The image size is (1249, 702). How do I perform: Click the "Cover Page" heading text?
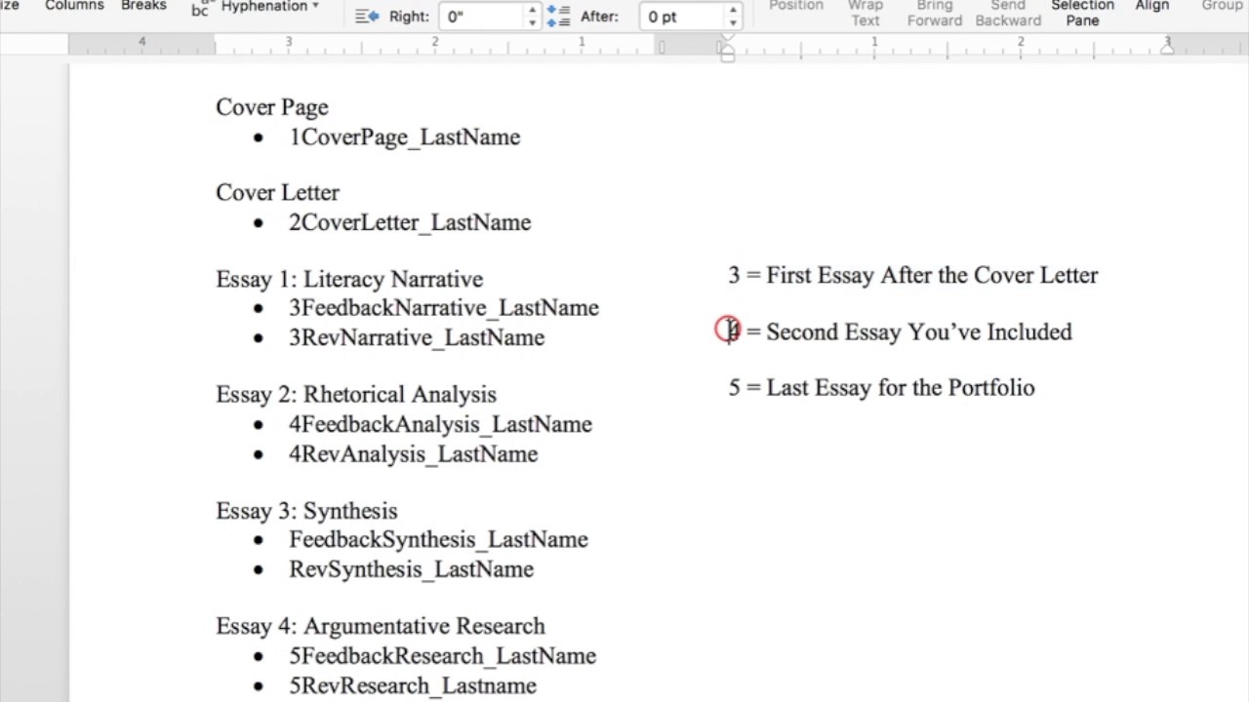272,107
